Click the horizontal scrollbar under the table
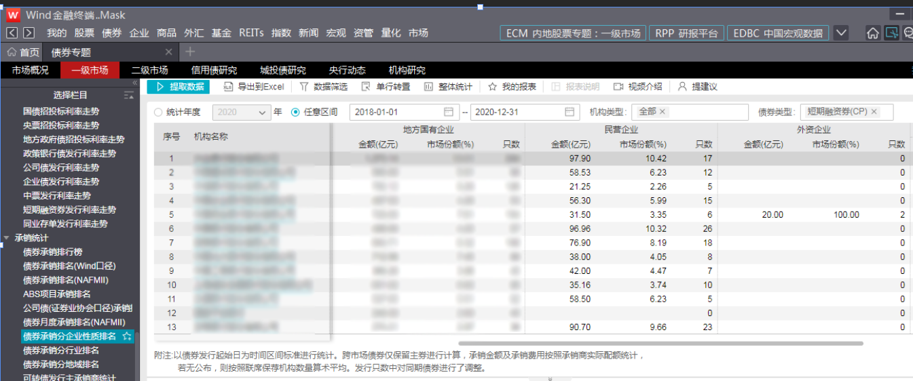 (x=660, y=344)
